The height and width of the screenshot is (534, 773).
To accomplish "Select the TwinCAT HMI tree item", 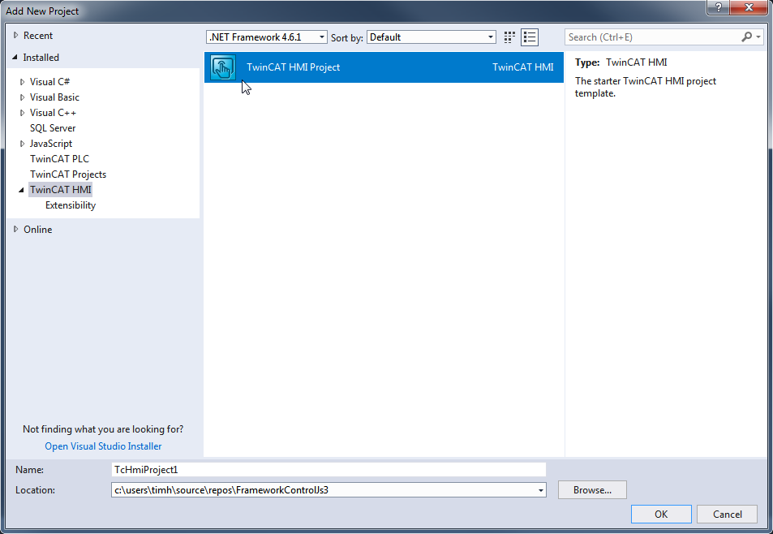I will [61, 190].
